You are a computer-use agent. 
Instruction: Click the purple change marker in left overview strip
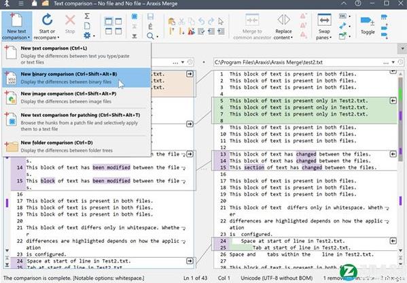pos(7,203)
